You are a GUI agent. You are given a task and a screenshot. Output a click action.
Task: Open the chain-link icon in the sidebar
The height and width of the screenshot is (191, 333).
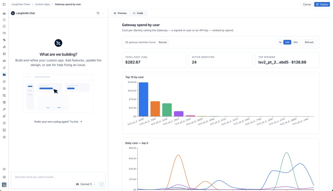coord(4,40)
